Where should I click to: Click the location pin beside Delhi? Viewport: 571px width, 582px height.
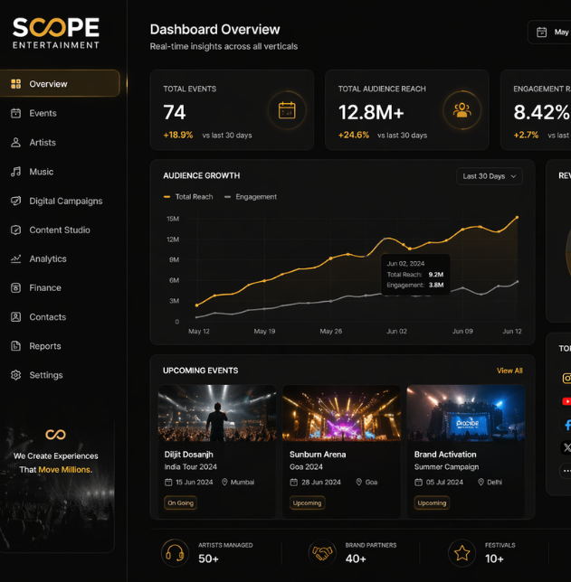481,483
